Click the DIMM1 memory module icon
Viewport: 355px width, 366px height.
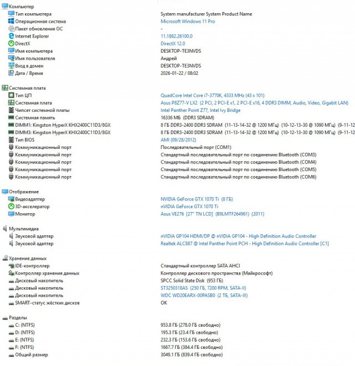click(11, 125)
